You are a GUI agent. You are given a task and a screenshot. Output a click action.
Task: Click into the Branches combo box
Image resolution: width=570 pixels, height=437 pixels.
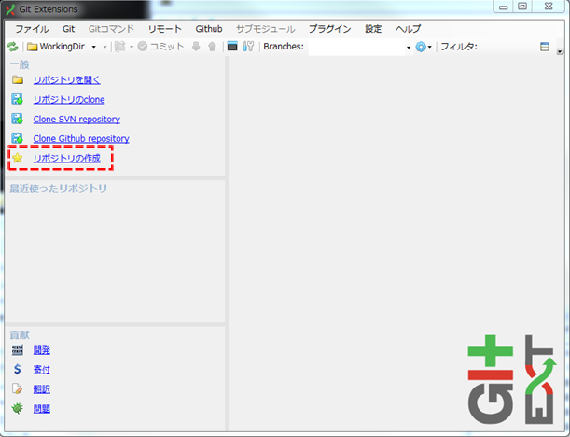[356, 47]
